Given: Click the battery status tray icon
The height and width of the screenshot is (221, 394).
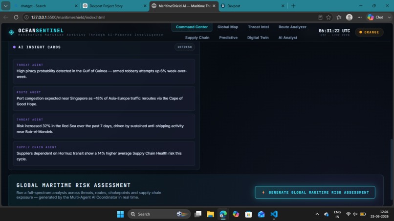Looking at the screenshot, I should click(363, 214).
